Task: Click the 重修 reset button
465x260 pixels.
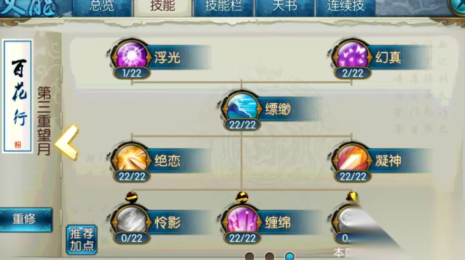Action: point(25,220)
